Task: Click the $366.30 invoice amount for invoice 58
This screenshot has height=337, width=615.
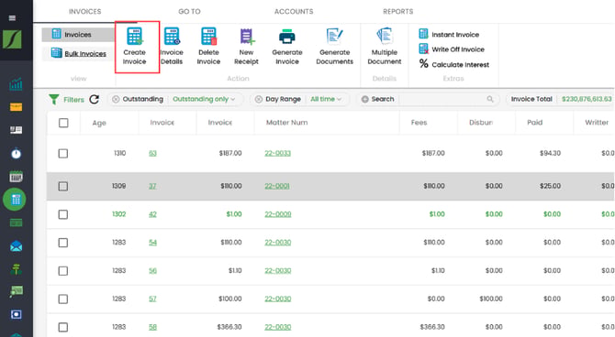Action: [229, 327]
